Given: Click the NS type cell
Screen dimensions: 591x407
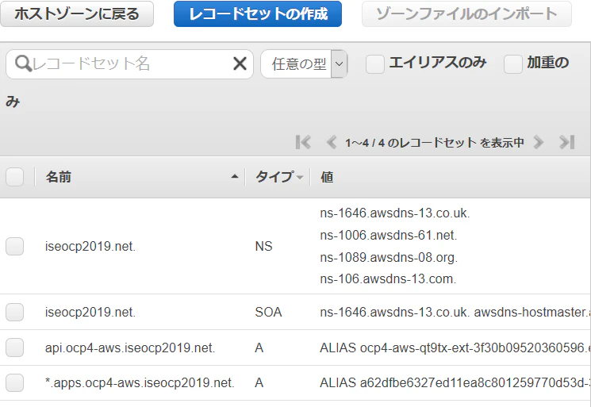Looking at the screenshot, I should 263,247.
